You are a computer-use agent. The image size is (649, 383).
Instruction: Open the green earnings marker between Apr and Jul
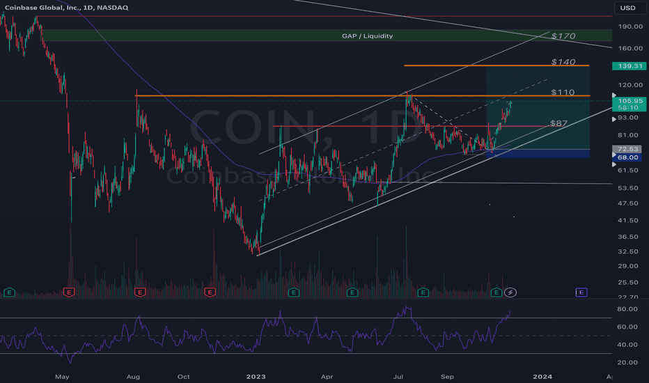[x=352, y=292]
